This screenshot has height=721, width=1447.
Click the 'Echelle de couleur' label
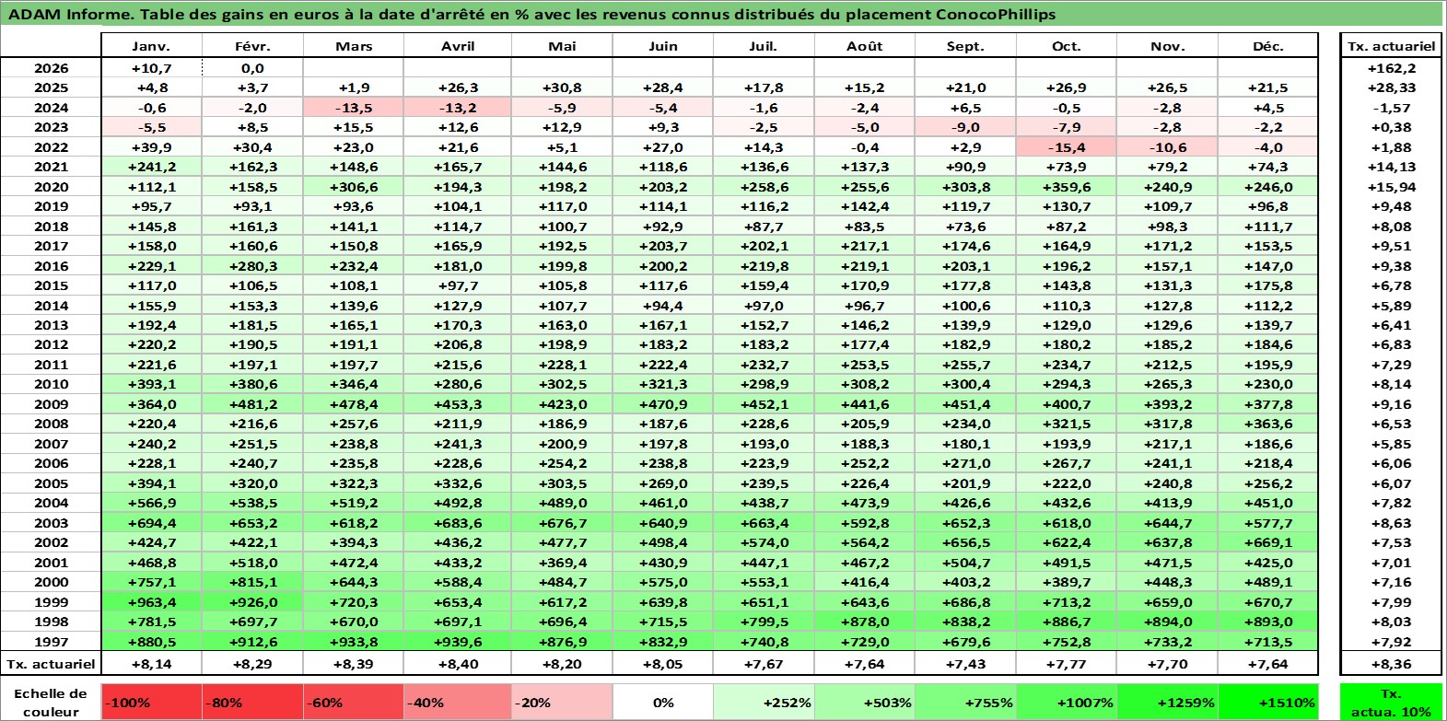pyautogui.click(x=51, y=703)
